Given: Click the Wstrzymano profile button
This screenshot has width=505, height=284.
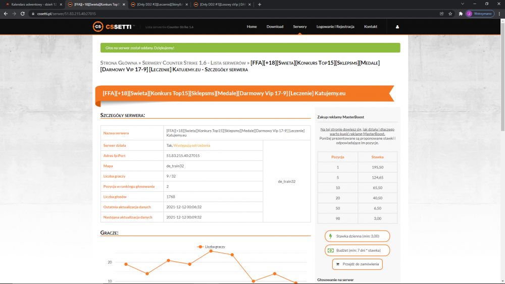Looking at the screenshot, I should (x=480, y=14).
